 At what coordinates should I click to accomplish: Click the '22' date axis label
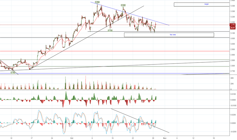point(133,138)
